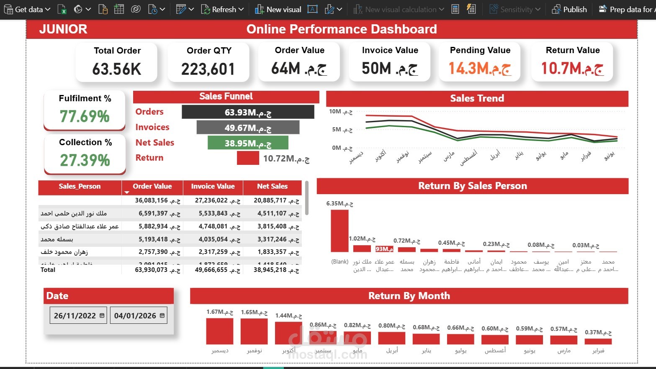Viewport: 656px width, 369px height.
Task: Select the black Orders funnel bar 63.93M
Action: pos(248,112)
